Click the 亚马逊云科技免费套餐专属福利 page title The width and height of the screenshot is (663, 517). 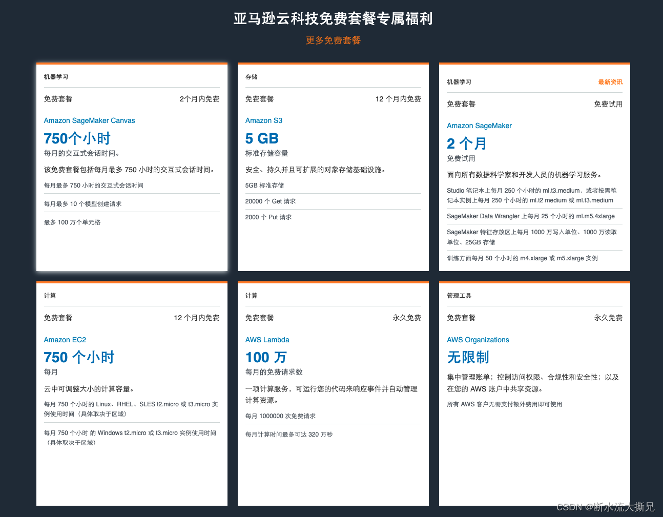(x=333, y=18)
